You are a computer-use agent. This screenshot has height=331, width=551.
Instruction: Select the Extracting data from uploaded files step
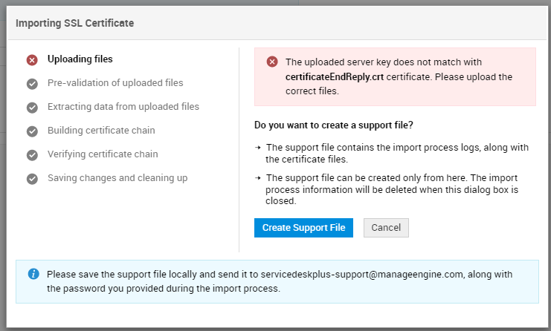(123, 107)
